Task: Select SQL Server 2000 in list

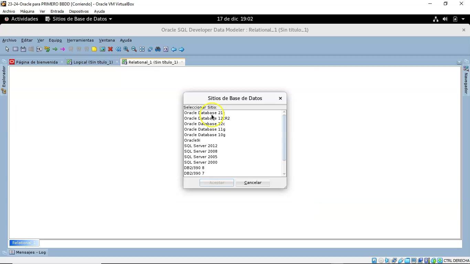Action: point(233,162)
